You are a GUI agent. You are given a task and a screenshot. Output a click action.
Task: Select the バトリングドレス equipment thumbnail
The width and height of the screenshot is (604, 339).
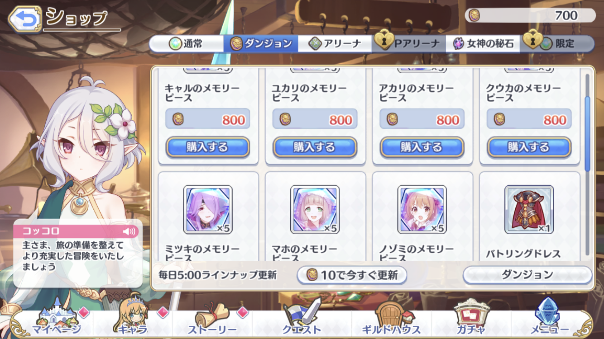[529, 209]
